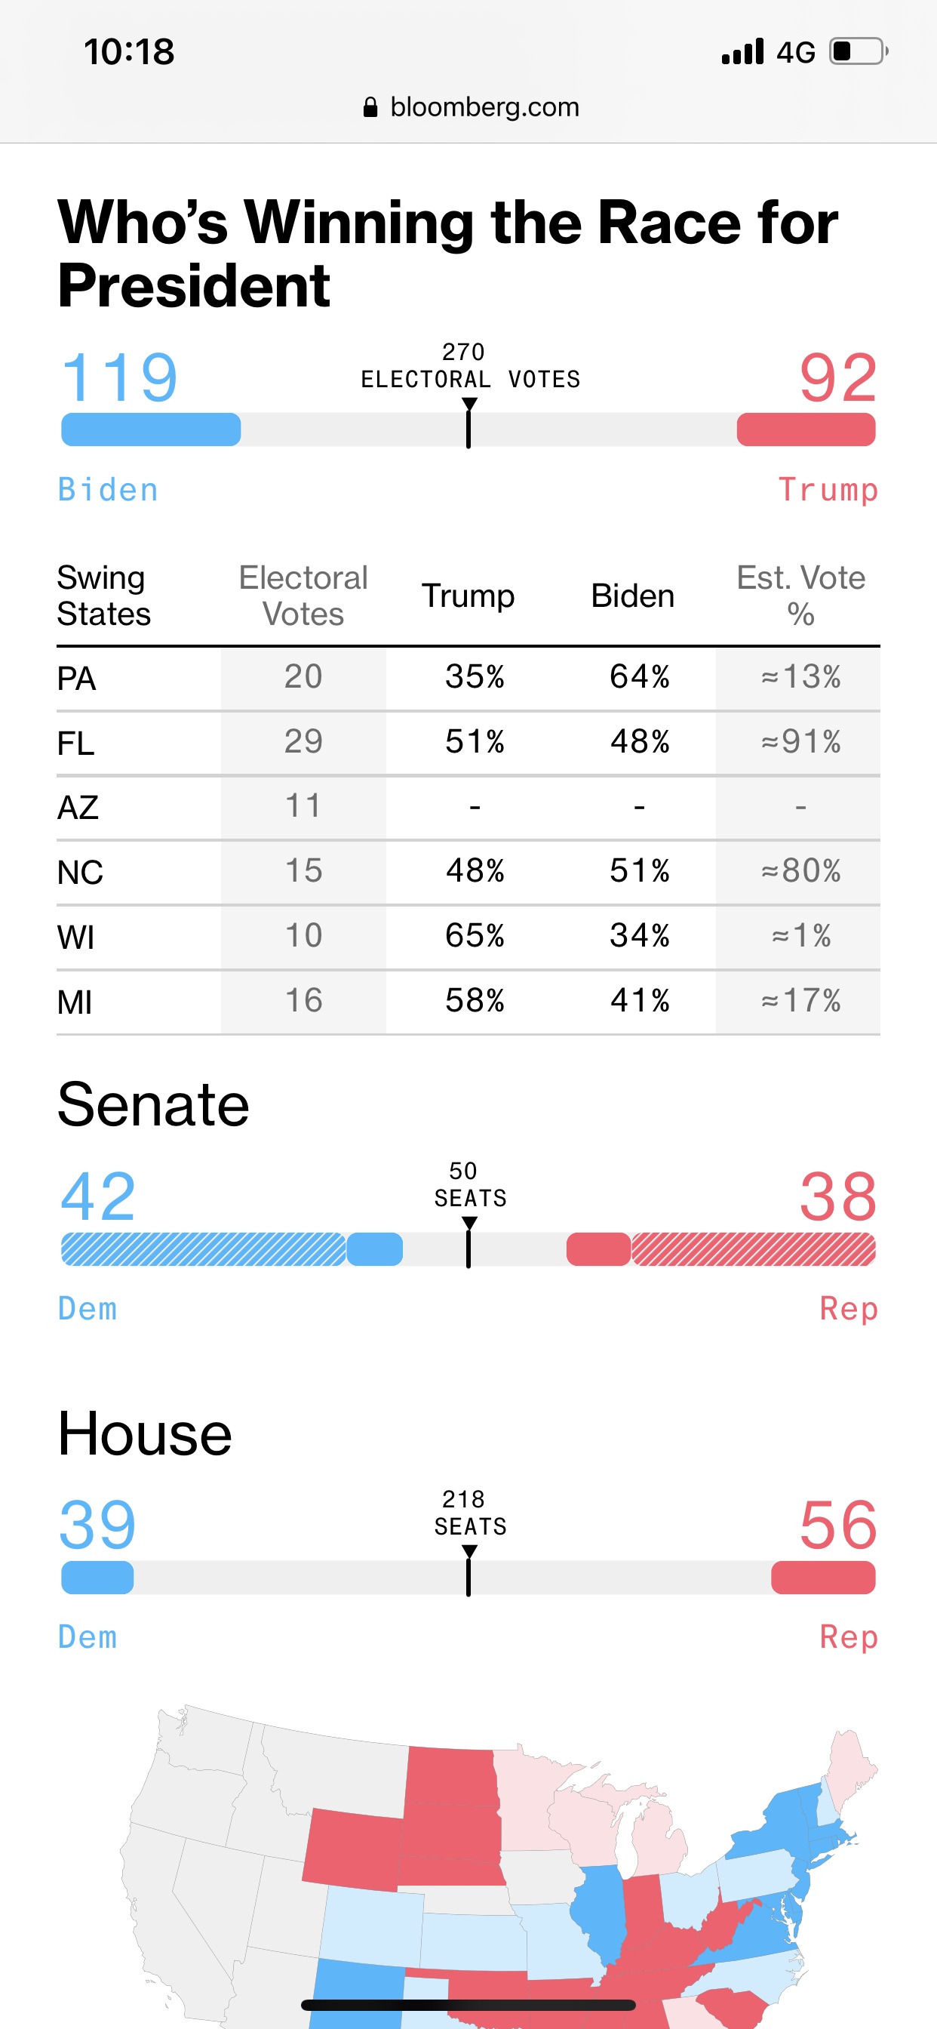Select the PA swing state row
The width and height of the screenshot is (937, 2029).
(x=468, y=678)
